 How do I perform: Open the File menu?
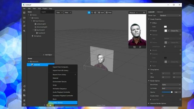click(x=24, y=8)
